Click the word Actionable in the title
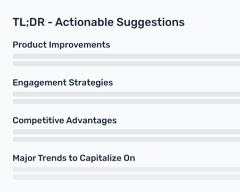 click(x=84, y=22)
